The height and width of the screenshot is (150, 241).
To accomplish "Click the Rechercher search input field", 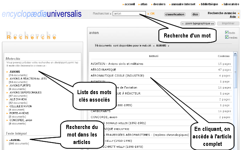I will coord(129,13).
